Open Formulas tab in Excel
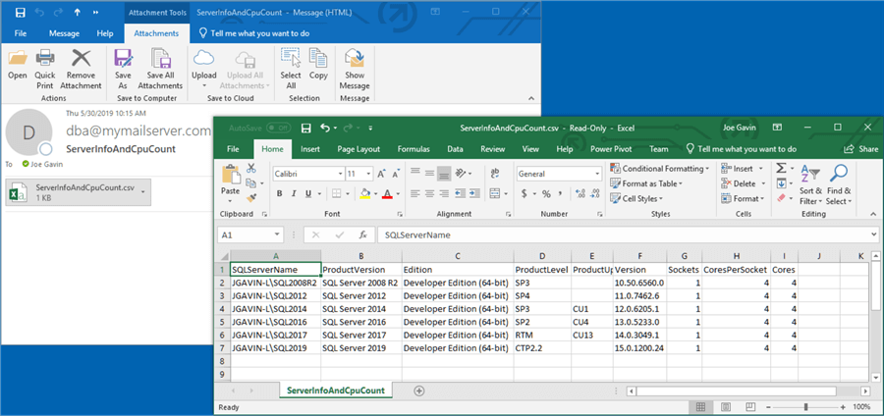The image size is (884, 416). (414, 149)
